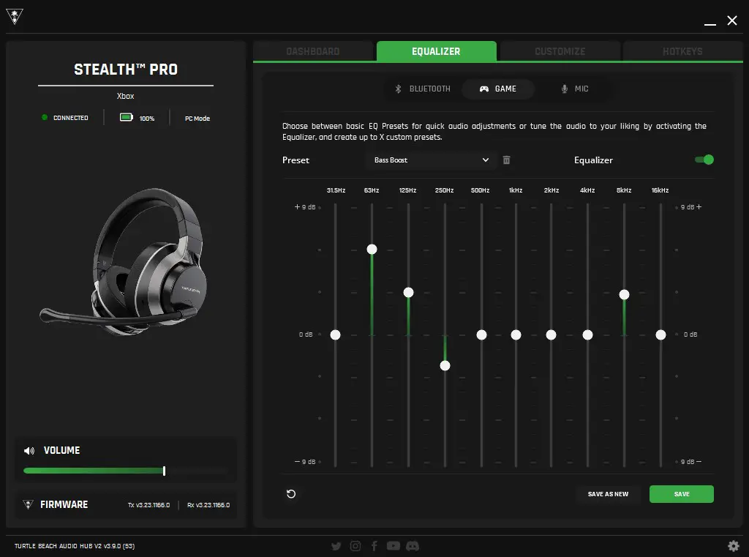Click the Tx v3.23.1166.0 firmware version
The width and height of the screenshot is (749, 557).
coord(148,505)
